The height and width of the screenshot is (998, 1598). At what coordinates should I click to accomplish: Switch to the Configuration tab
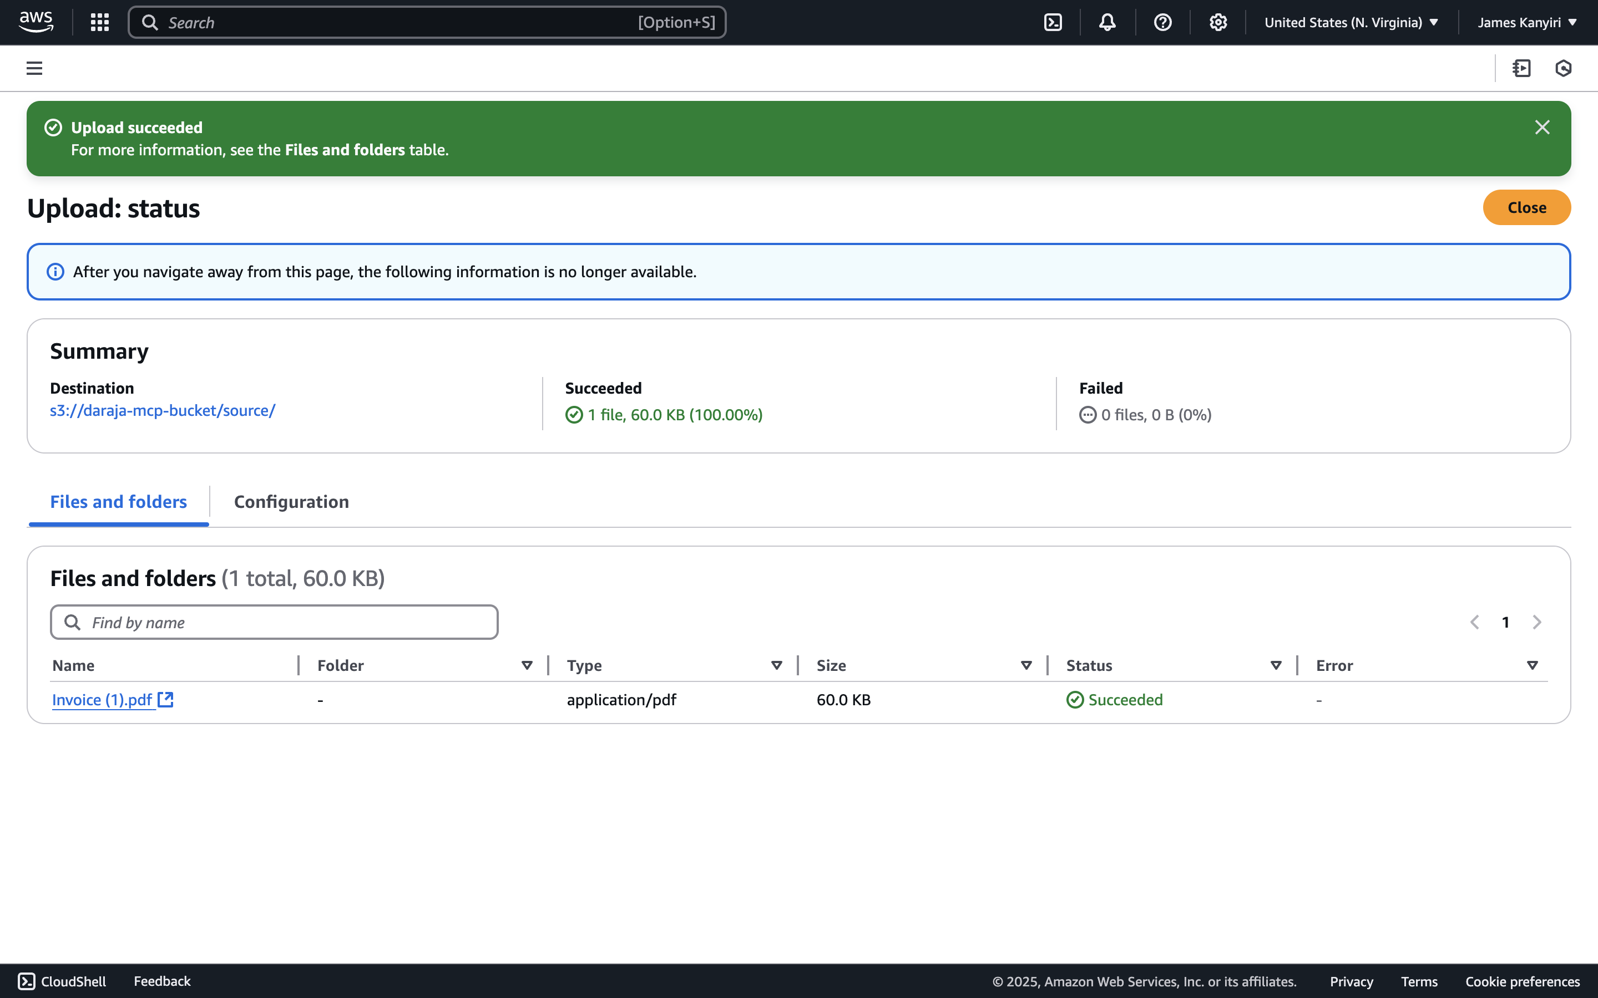pos(291,502)
